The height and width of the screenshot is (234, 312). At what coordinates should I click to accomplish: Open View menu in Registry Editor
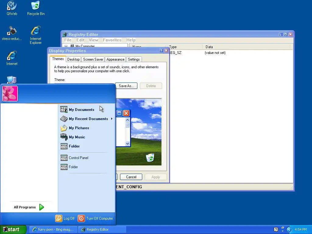pos(93,40)
